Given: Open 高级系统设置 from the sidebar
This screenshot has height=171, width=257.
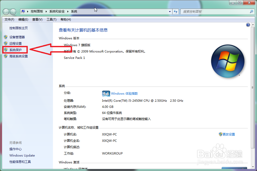Looking at the screenshot, I should pyautogui.click(x=19, y=56).
